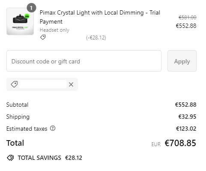
Task: Focus the Discount code or gift card field
Action: coord(84,61)
